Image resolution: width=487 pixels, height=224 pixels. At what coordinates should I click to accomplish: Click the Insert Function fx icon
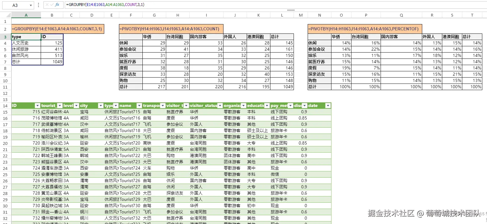point(57,5)
